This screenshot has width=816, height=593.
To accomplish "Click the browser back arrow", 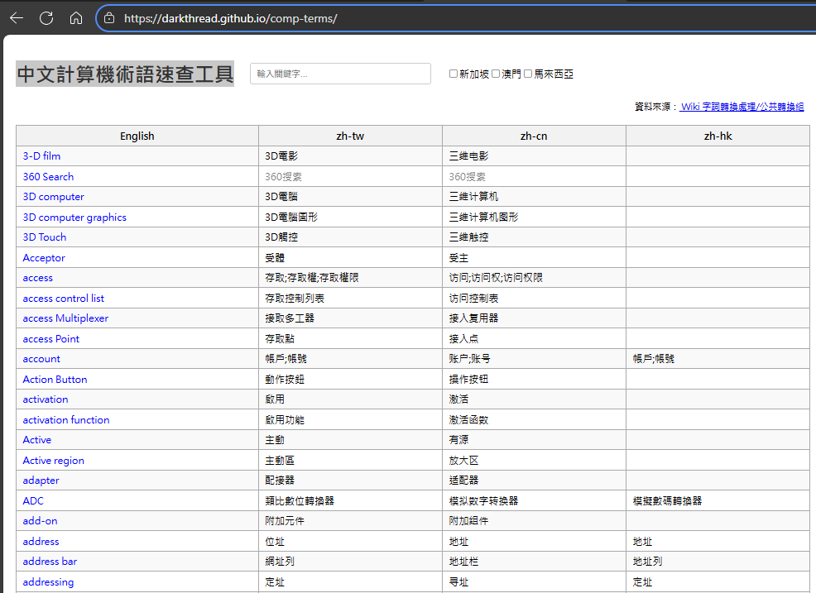I will [x=17, y=17].
